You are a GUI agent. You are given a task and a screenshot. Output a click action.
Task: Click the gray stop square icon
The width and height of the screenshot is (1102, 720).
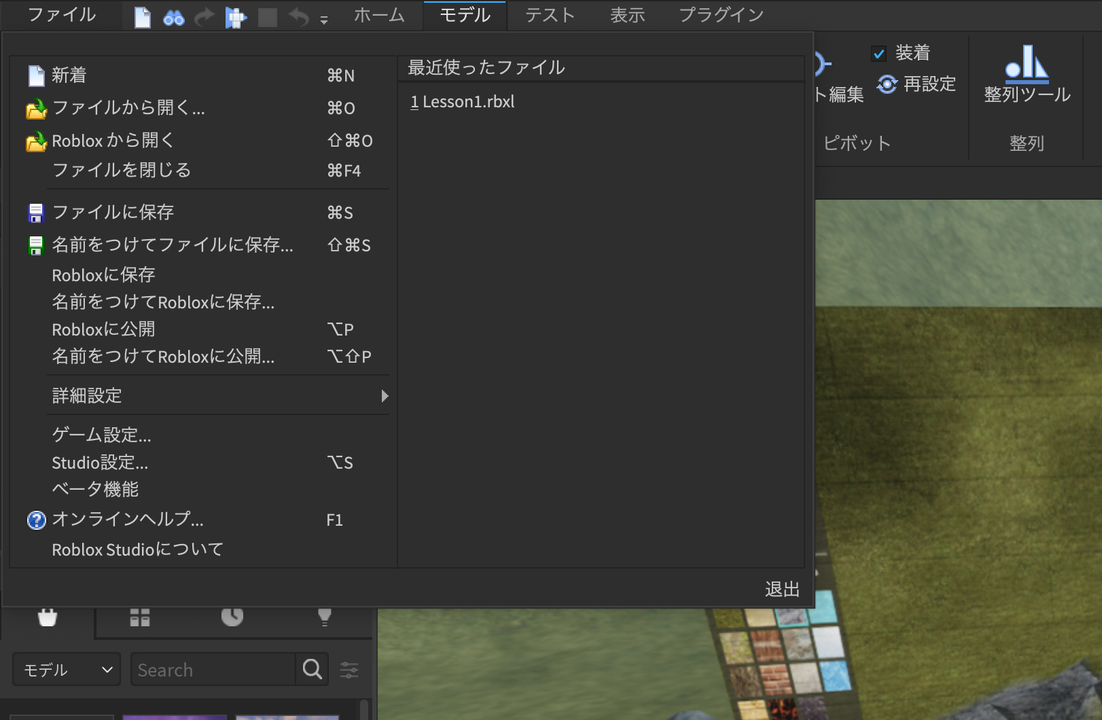(x=268, y=18)
